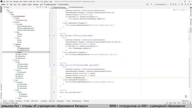Image resolution: width=192 pixels, height=108 pixels.
Task: Expand the mappers package folder
Action: [14, 52]
